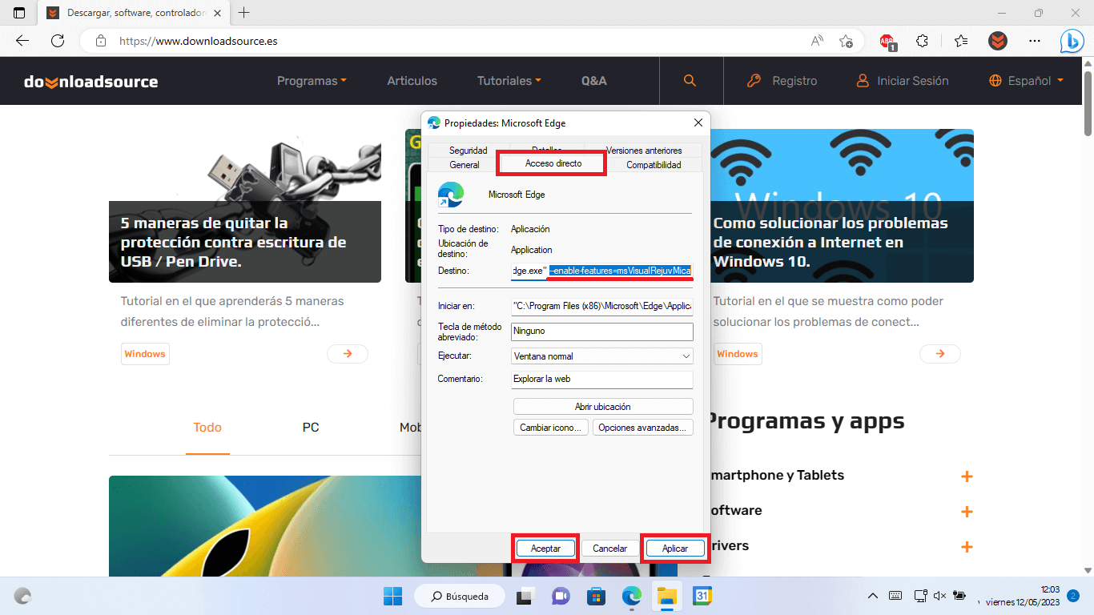Launch the Chat app on taskbar

point(561,596)
